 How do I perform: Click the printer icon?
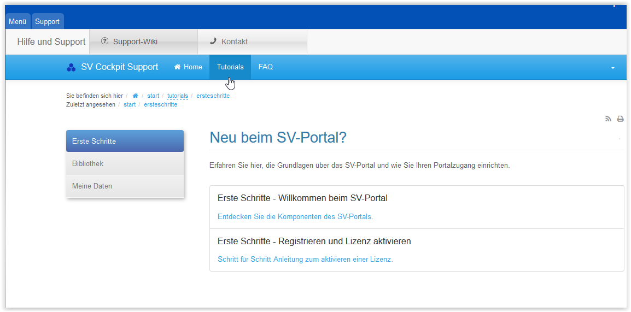click(x=620, y=119)
